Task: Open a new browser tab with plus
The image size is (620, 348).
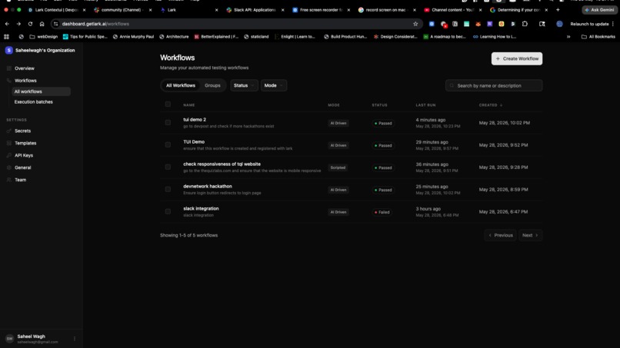Action: (558, 10)
